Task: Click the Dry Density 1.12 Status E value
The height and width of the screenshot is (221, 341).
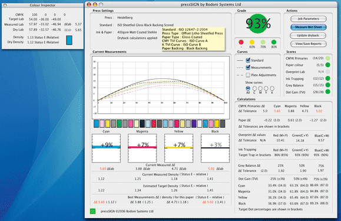Action: tap(43, 42)
